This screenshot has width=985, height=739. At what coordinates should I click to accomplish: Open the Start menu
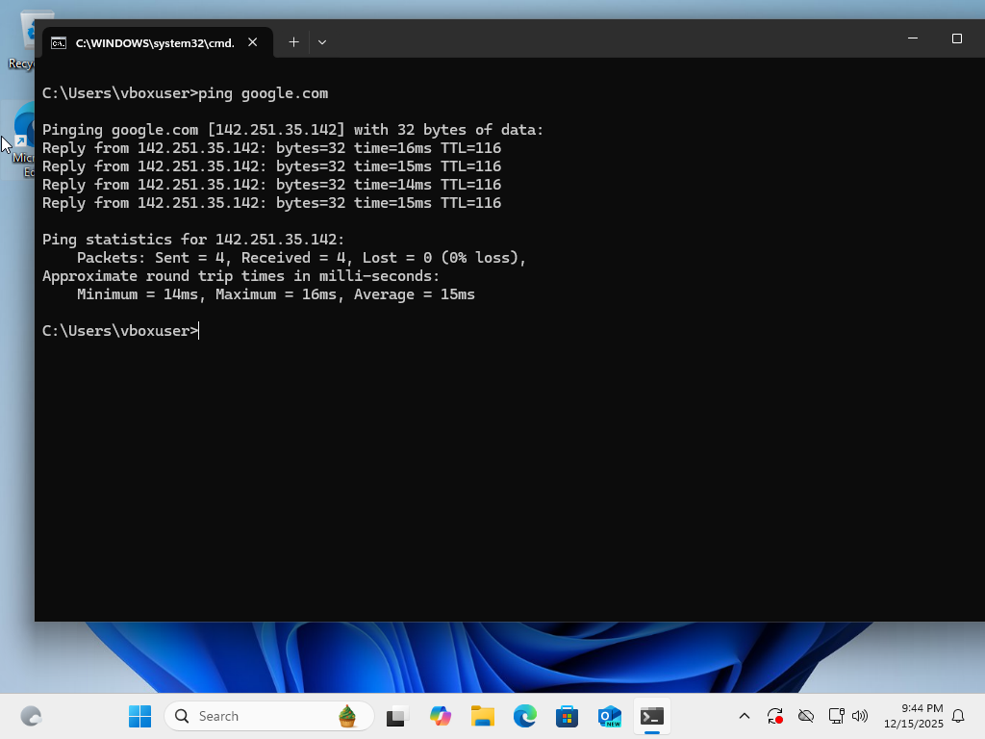[x=140, y=716]
